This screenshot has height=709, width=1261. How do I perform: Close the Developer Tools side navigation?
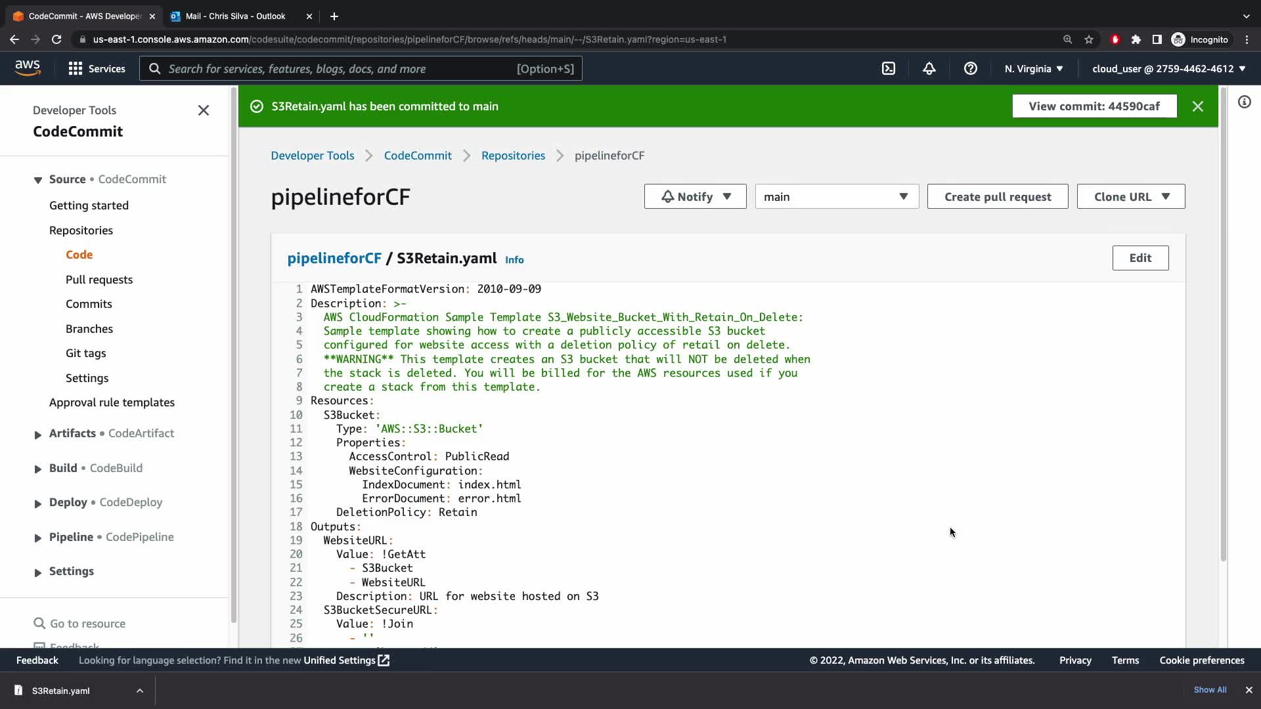(204, 110)
